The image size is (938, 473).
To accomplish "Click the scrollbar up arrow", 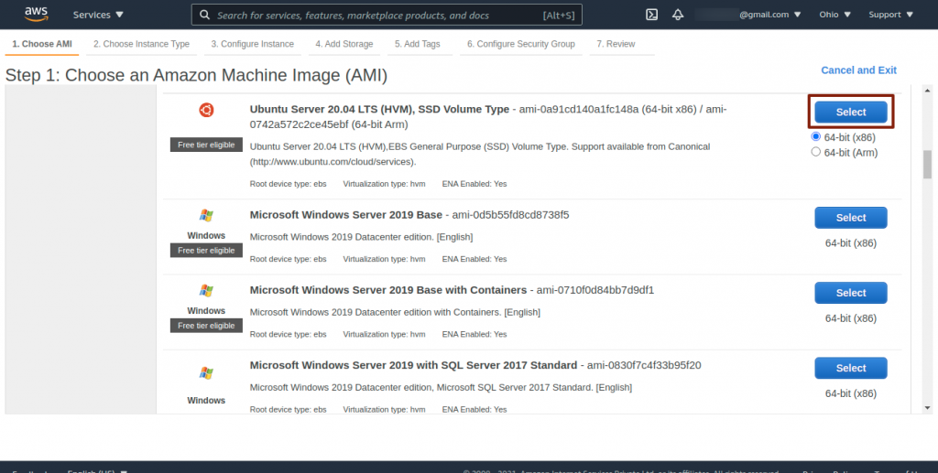I will pos(927,91).
